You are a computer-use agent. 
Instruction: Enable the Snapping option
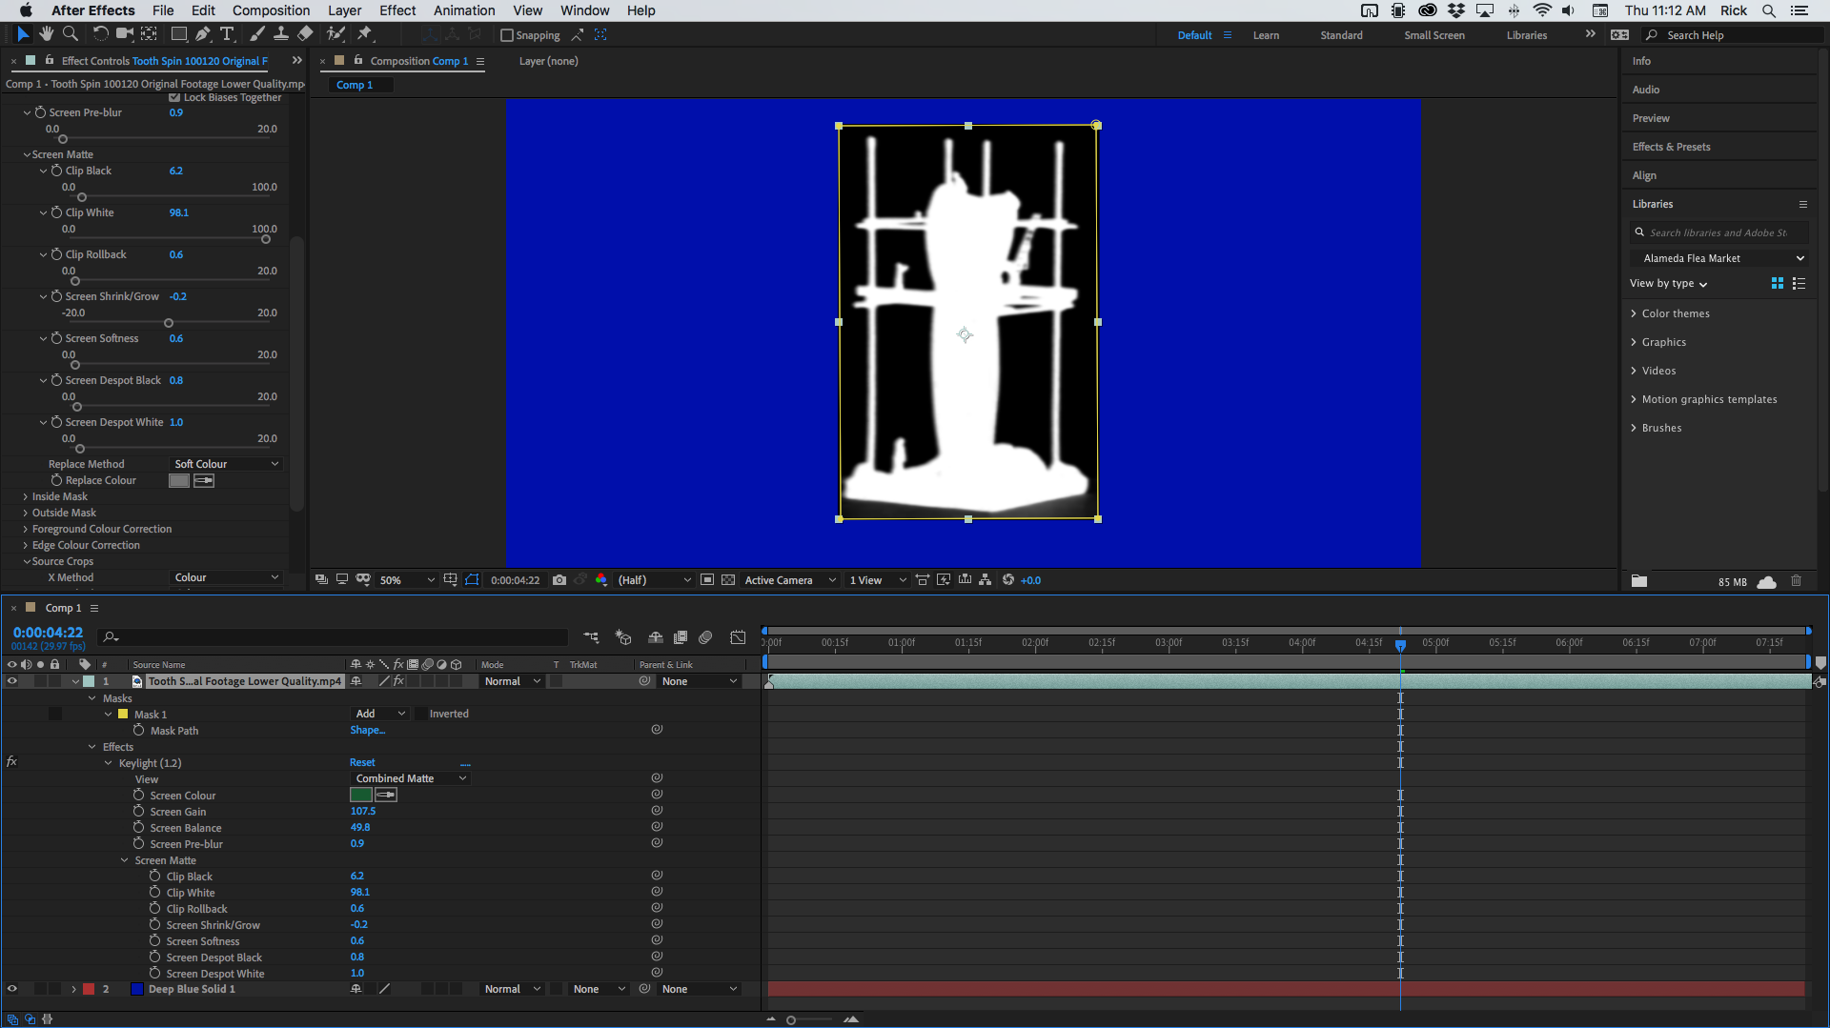pos(506,35)
